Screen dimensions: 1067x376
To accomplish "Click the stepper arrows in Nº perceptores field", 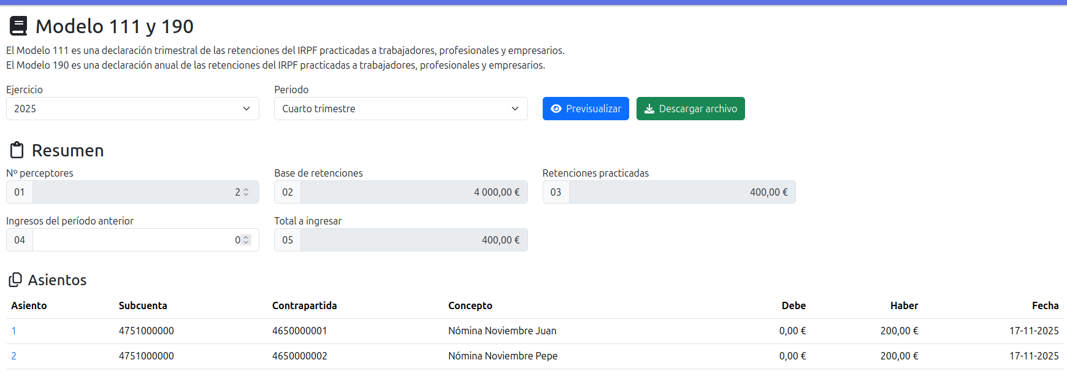I will 246,192.
